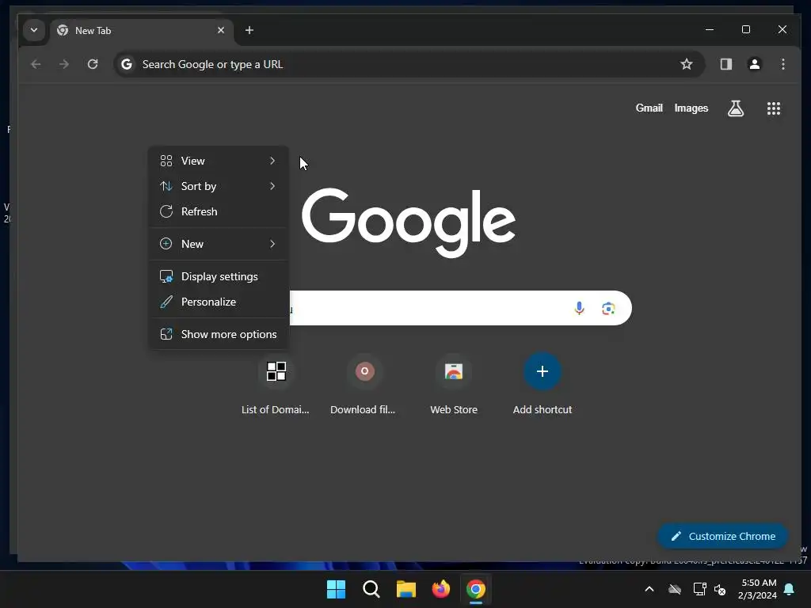811x608 pixels.
Task: Open taskbar Search
Action: (371, 589)
